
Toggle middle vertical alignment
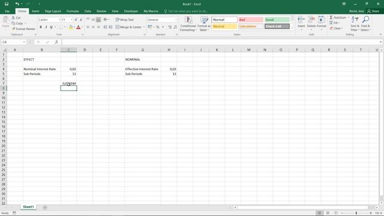(93, 20)
